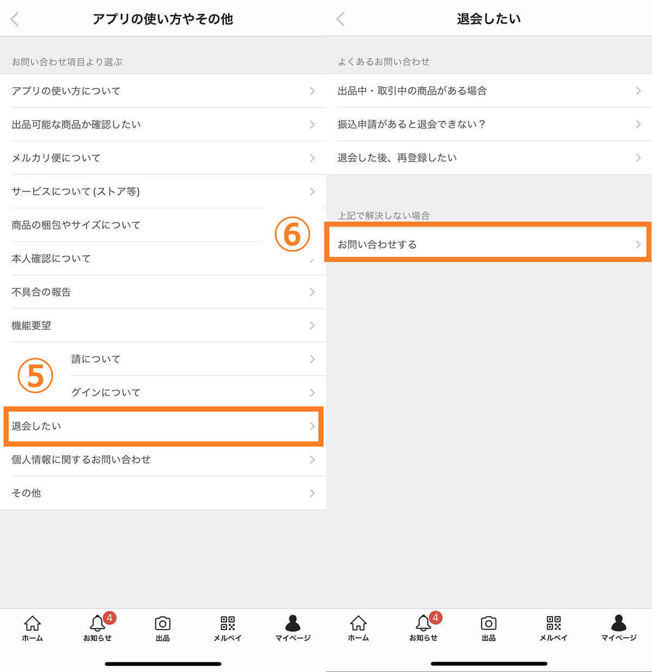Tap マイページ profile icon in right screen
The image size is (652, 672).
[618, 627]
